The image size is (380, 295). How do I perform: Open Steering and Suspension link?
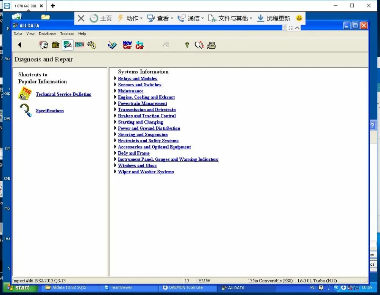coord(143,135)
